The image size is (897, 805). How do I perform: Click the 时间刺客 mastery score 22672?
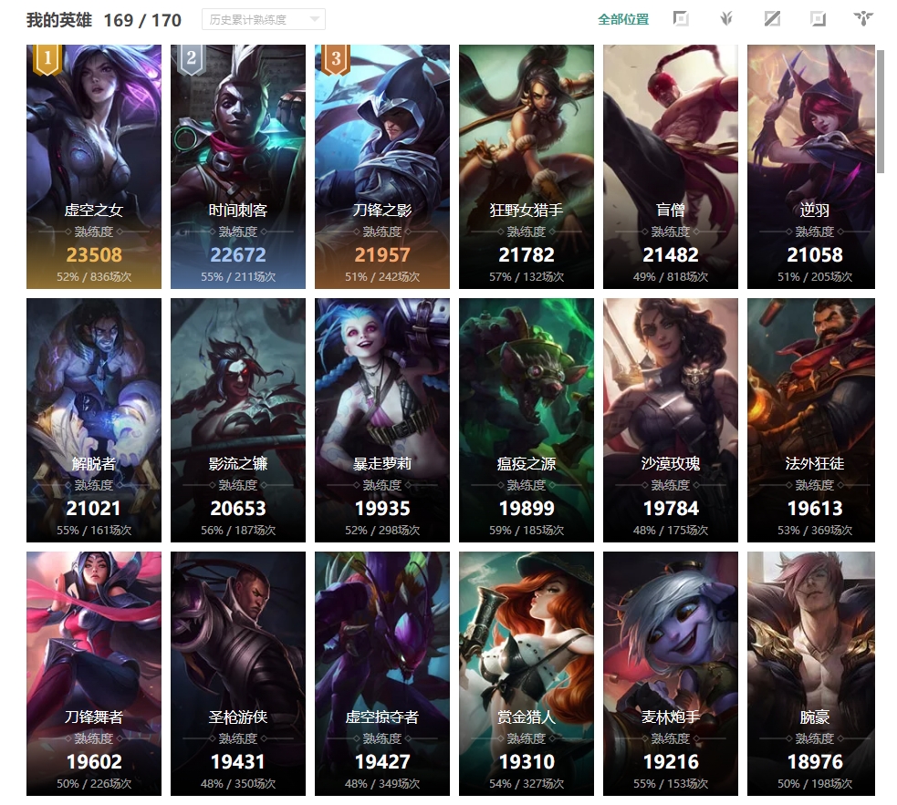point(238,255)
